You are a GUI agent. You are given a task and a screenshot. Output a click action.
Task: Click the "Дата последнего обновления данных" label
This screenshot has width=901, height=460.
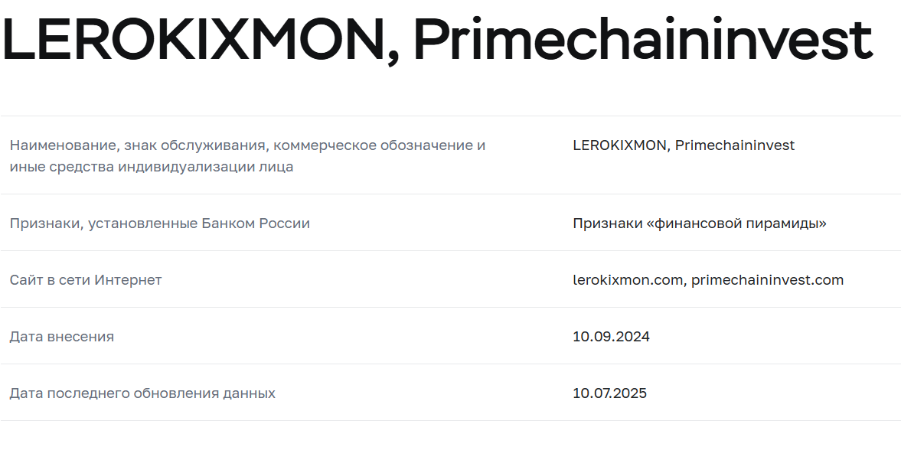[x=142, y=393]
